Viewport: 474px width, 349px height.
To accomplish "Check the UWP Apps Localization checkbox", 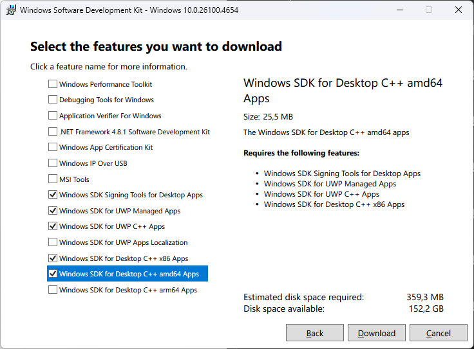I will coord(53,242).
